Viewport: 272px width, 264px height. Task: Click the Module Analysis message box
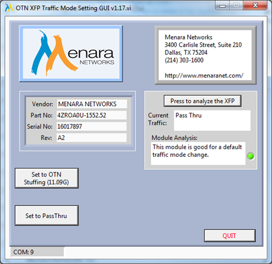point(198,153)
